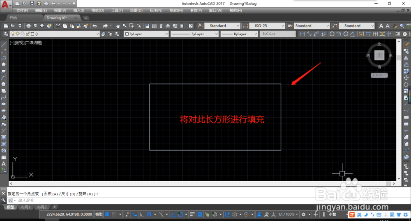411x221 pixels.
Task: Toggle the 模型 model space button
Action: (99, 214)
